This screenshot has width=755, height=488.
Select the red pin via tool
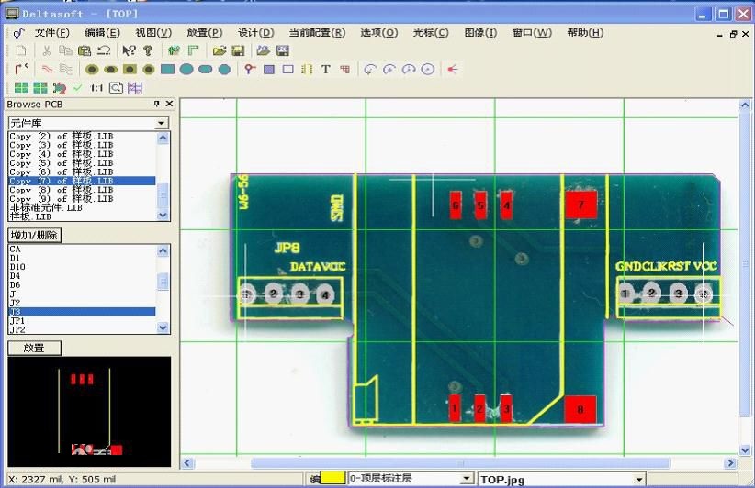pyautogui.click(x=250, y=69)
